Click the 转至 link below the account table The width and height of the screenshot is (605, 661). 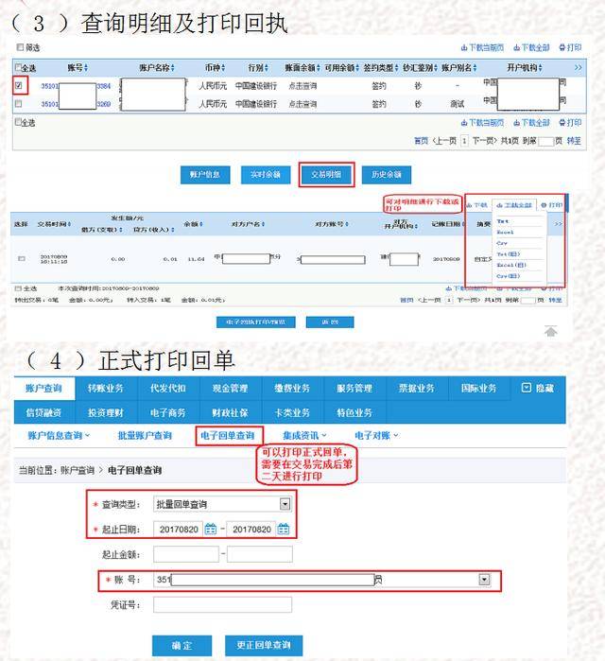(x=574, y=141)
